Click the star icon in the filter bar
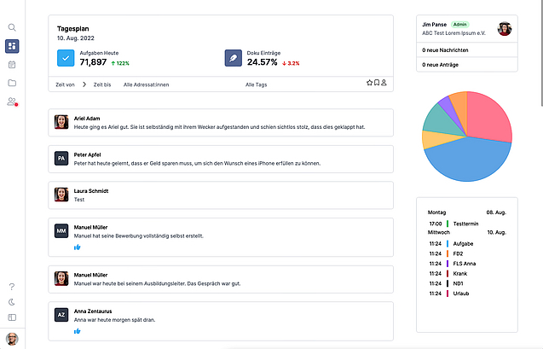543x349 pixels. pyautogui.click(x=369, y=84)
